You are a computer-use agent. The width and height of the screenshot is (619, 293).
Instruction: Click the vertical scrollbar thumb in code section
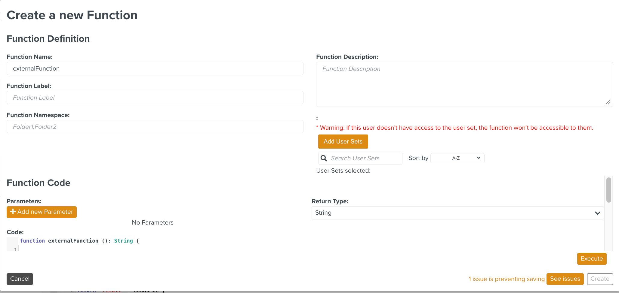608,190
